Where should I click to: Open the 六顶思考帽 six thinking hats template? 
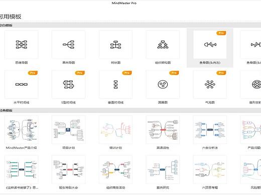(x=210, y=169)
